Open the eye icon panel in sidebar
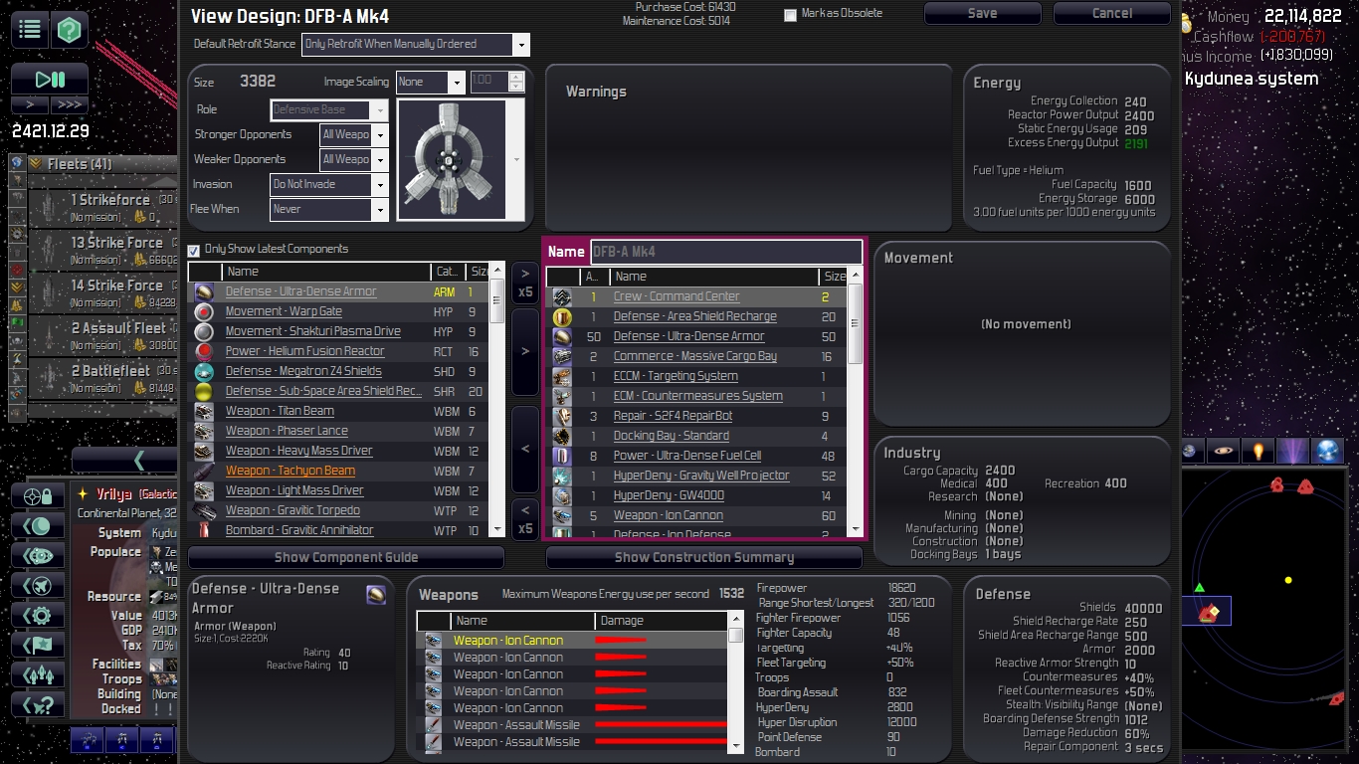The width and height of the screenshot is (1359, 764). coord(38,555)
